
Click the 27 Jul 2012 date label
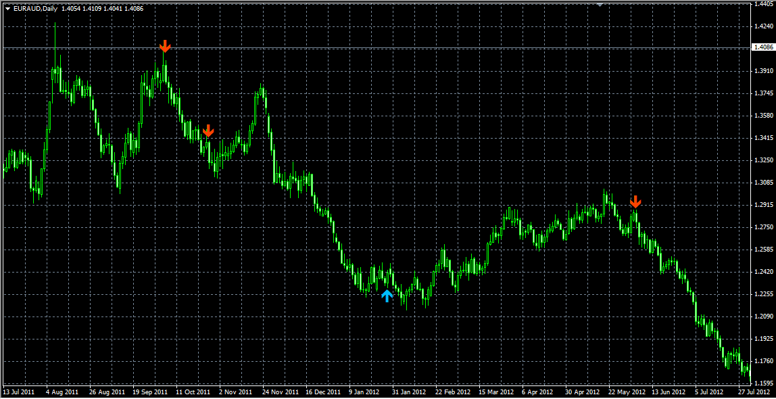coord(754,392)
